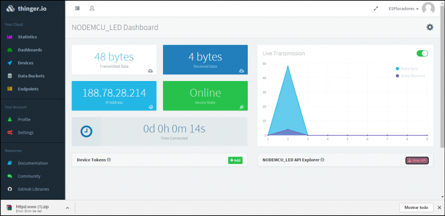Click the Dashboards gauge icon
Viewport: 445px width, 216px height.
coord(10,50)
